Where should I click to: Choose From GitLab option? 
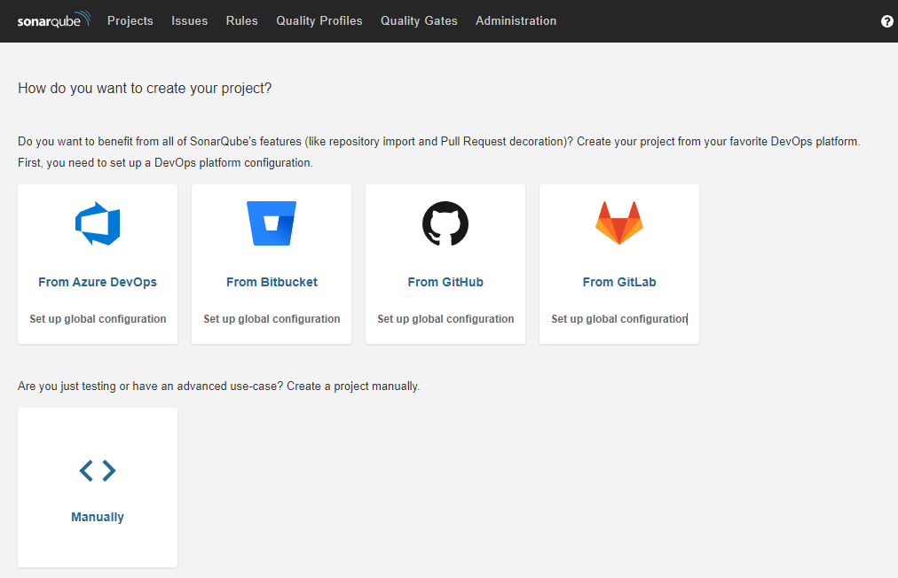pos(619,282)
